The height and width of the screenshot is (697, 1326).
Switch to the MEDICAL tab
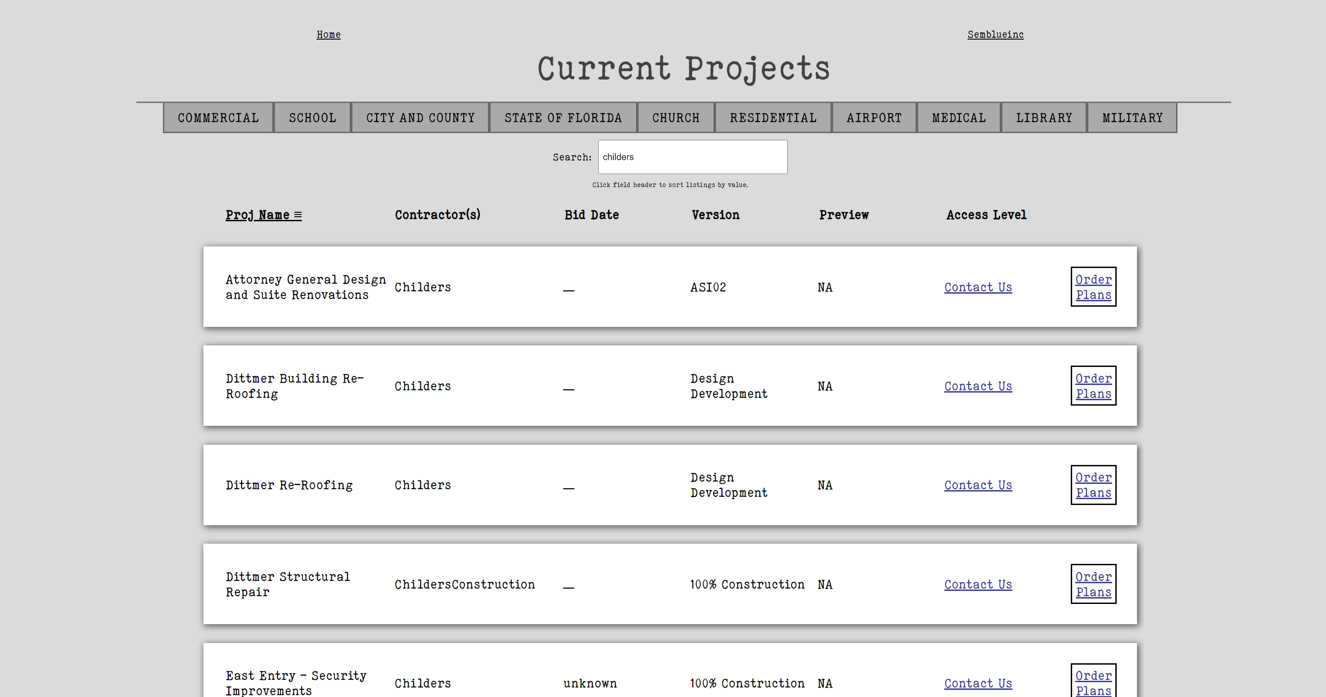pos(958,118)
